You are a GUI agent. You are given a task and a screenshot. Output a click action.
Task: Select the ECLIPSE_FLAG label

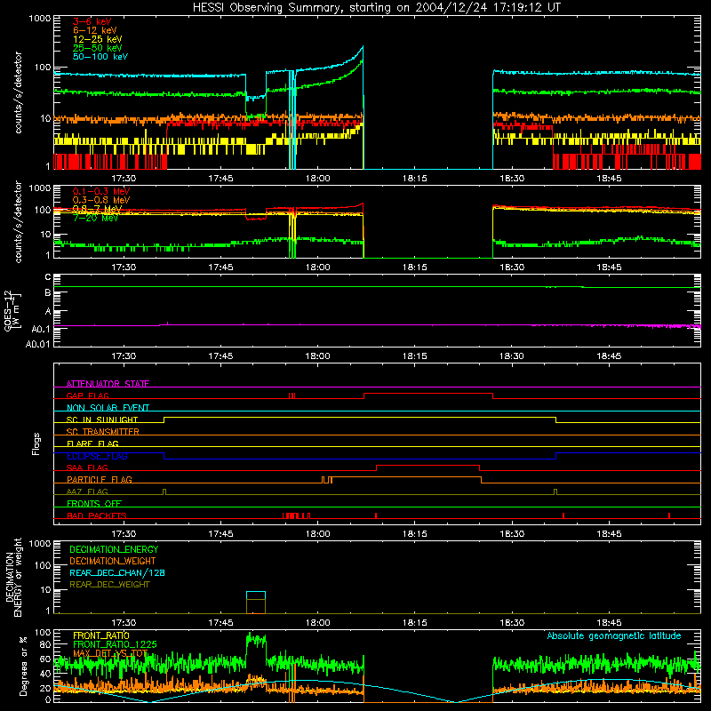[x=97, y=456]
